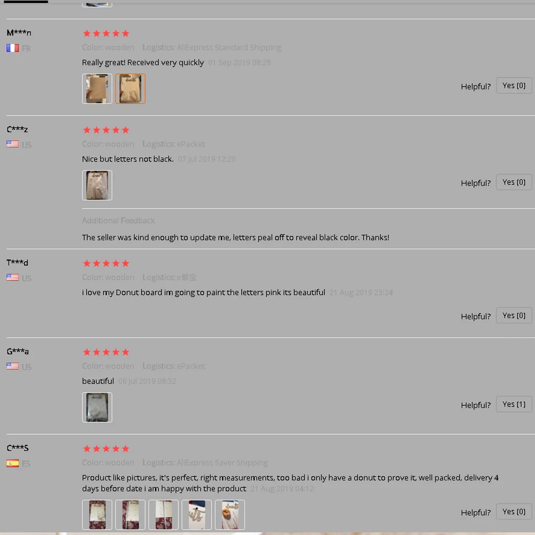This screenshot has height=535, width=535.
Task: Click the US flag under G***a
Action: (13, 366)
